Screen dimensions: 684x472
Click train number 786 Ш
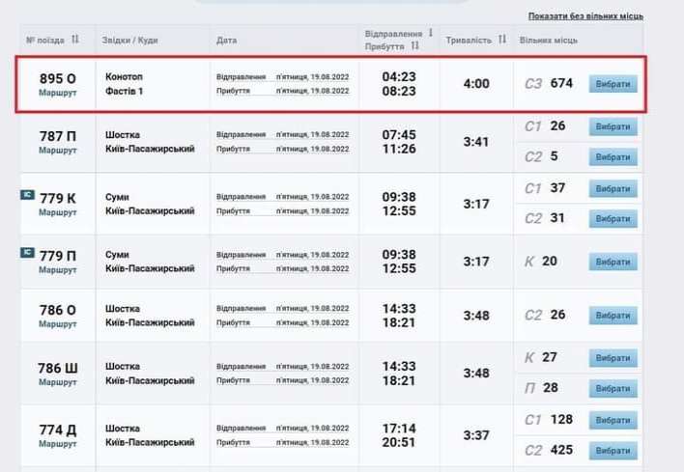[x=58, y=369]
